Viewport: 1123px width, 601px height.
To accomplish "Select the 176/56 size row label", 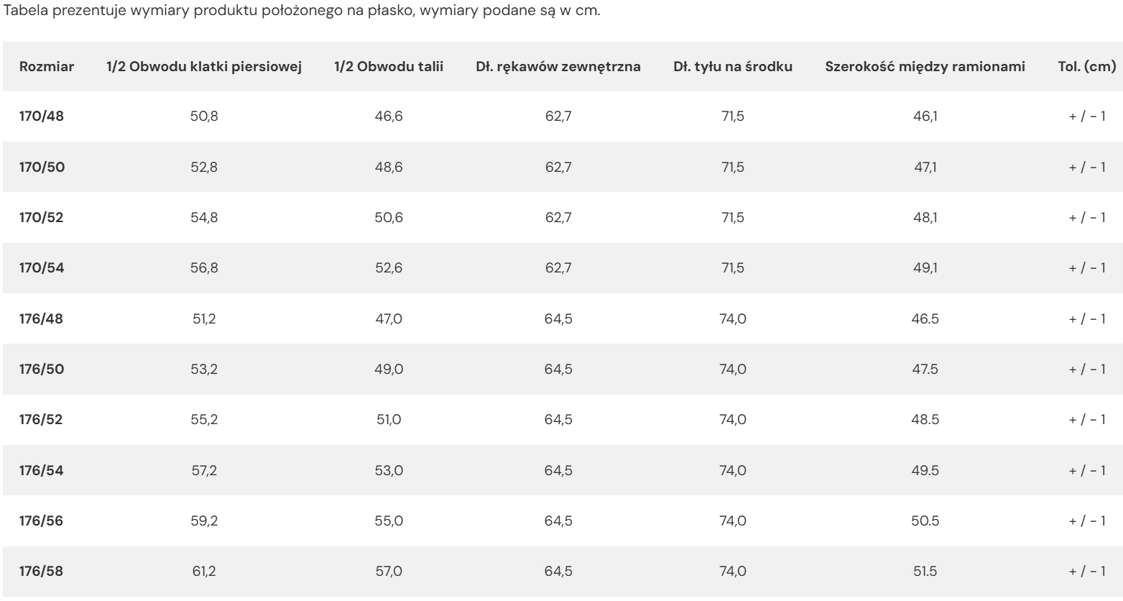I will (x=42, y=520).
